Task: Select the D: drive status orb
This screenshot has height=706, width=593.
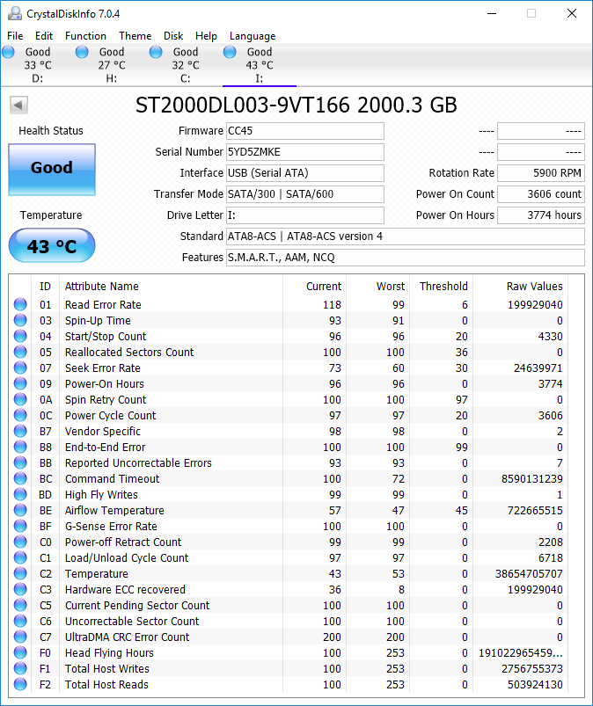Action: tap(9, 52)
